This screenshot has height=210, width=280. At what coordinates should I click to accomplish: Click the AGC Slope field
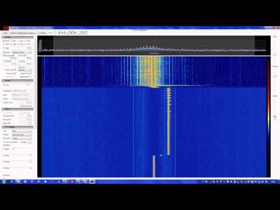(26, 123)
